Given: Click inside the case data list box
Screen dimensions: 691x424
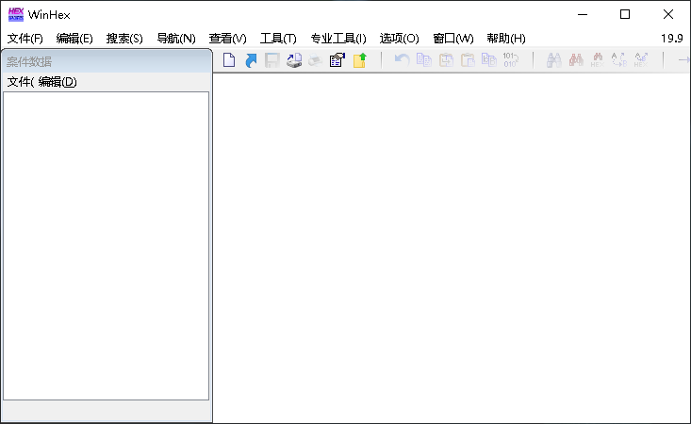Looking at the screenshot, I should point(106,246).
